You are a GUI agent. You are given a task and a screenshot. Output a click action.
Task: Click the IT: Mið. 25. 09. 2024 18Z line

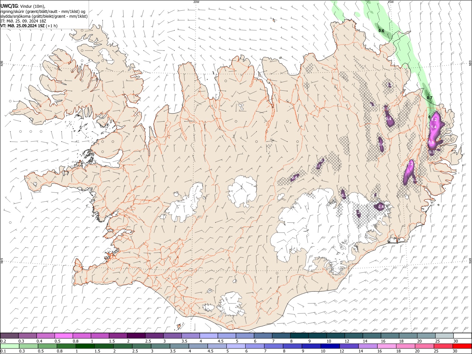(23, 21)
